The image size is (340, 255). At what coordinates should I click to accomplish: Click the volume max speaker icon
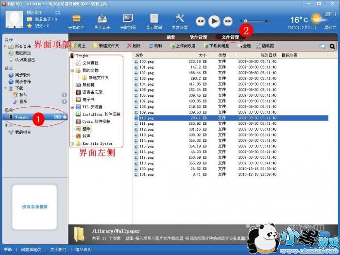[x=267, y=21]
